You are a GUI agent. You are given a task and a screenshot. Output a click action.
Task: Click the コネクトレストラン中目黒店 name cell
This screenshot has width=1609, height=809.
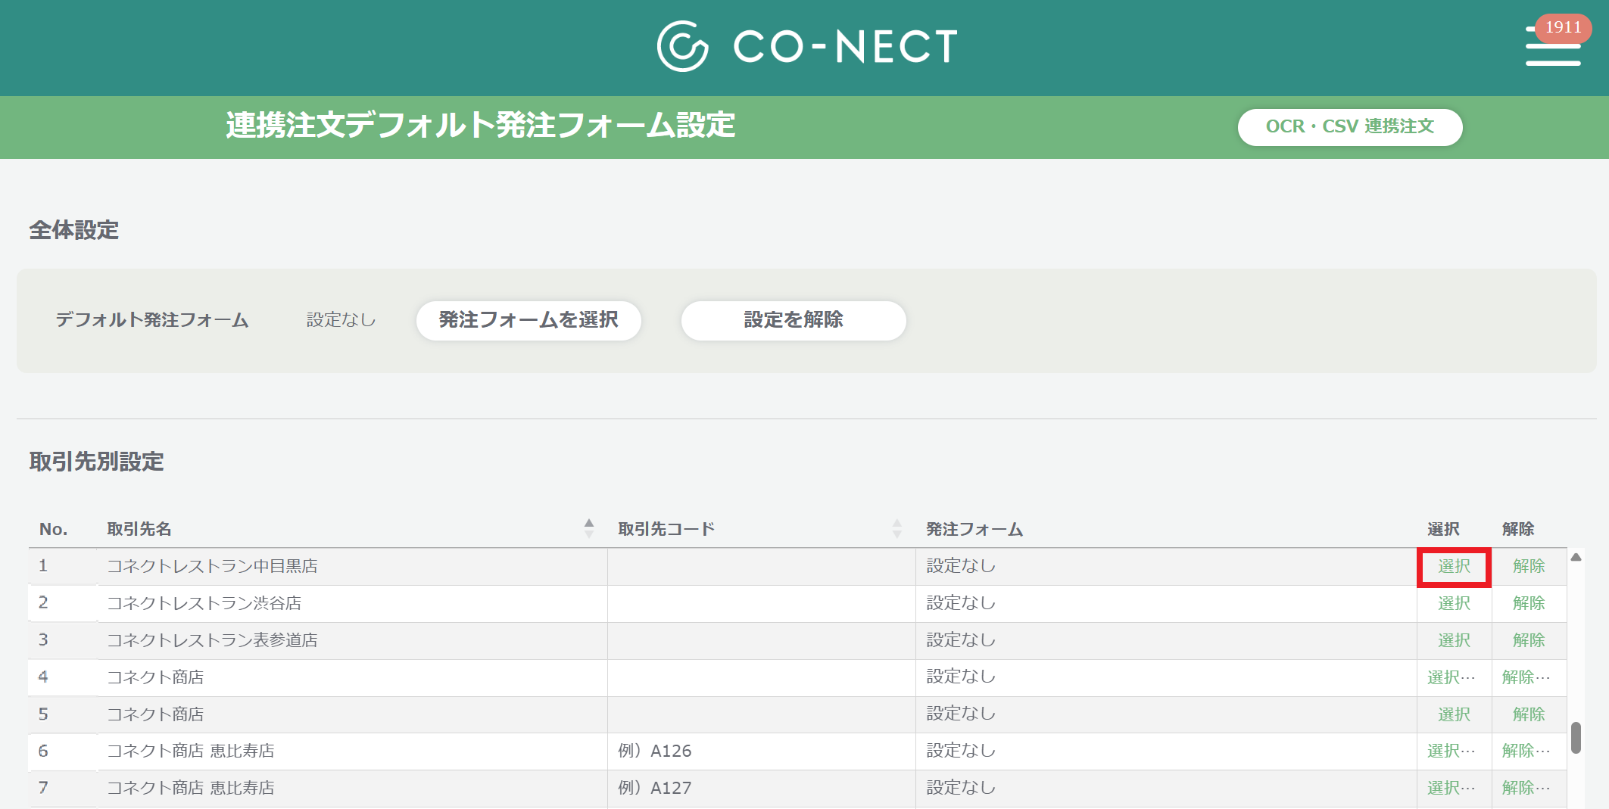point(352,566)
